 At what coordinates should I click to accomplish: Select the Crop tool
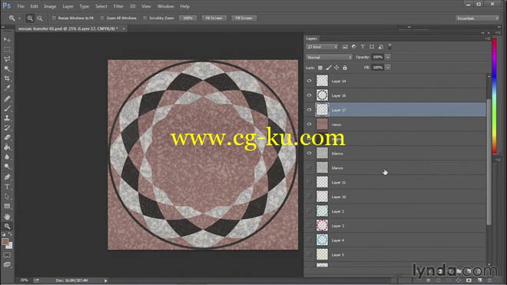pos(7,78)
